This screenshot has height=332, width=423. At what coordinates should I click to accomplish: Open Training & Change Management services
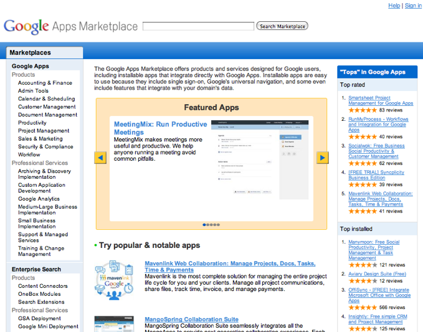point(41,251)
